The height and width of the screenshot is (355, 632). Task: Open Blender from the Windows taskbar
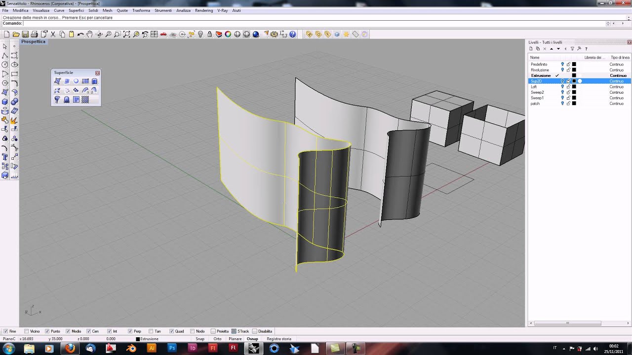pyautogui.click(x=131, y=348)
